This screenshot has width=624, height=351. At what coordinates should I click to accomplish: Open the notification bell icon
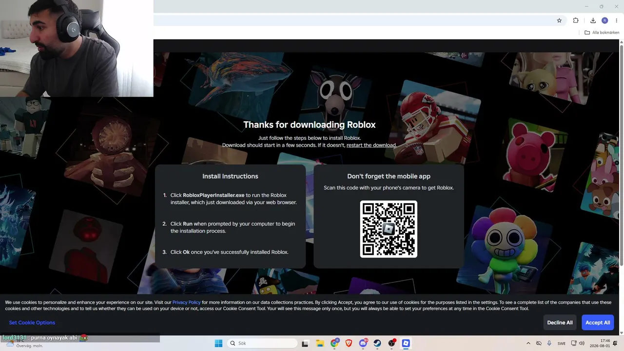[x=615, y=343]
